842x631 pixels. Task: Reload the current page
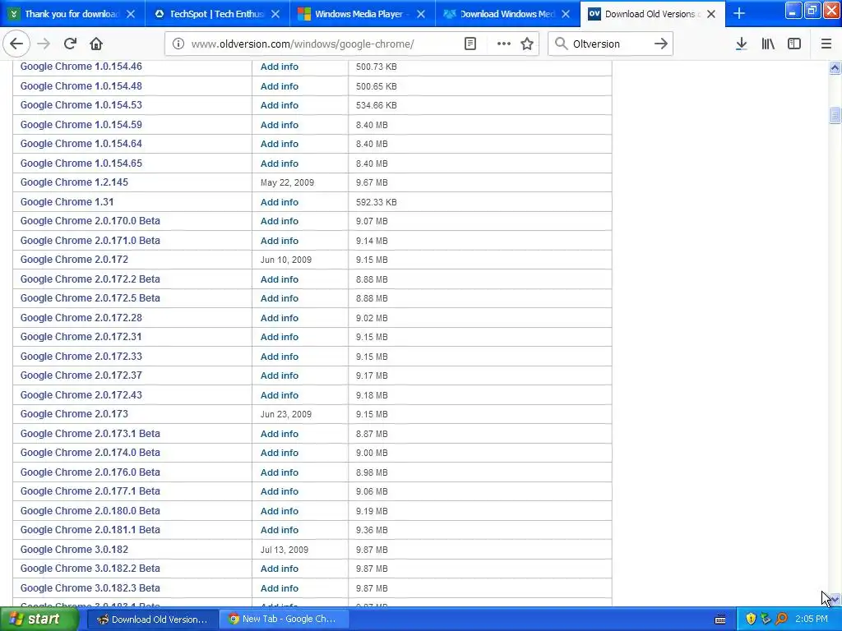pyautogui.click(x=70, y=44)
